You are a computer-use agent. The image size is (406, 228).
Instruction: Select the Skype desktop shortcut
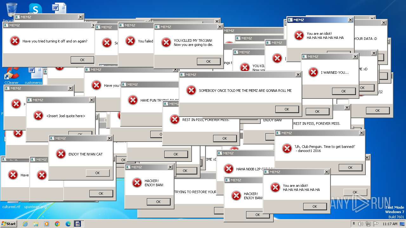(35, 9)
